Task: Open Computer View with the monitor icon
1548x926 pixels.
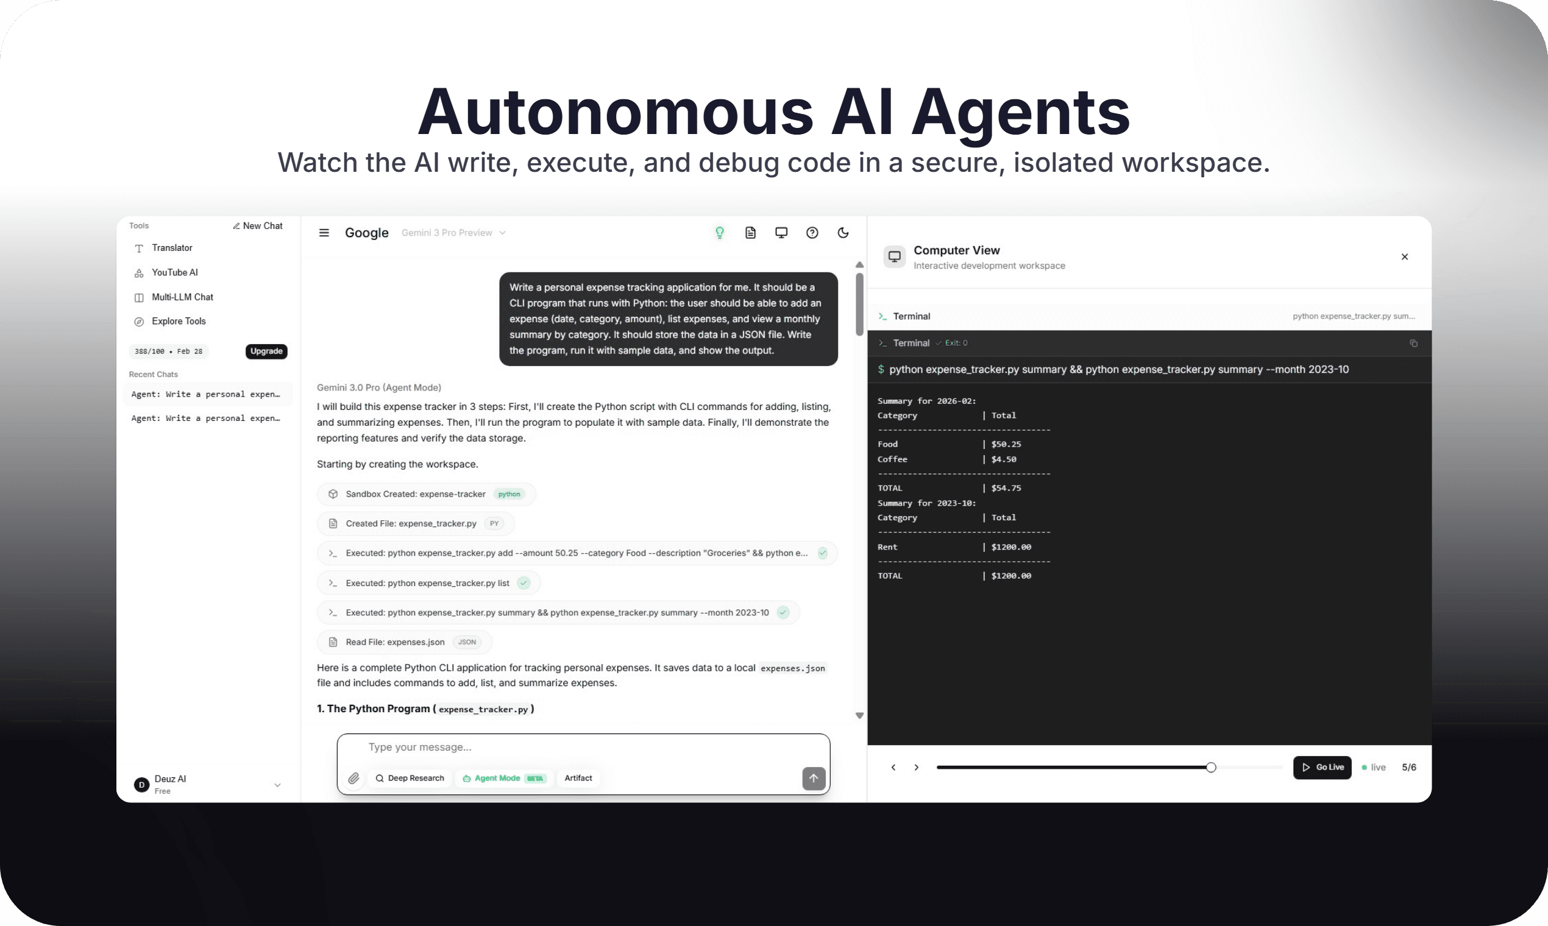Action: point(781,232)
